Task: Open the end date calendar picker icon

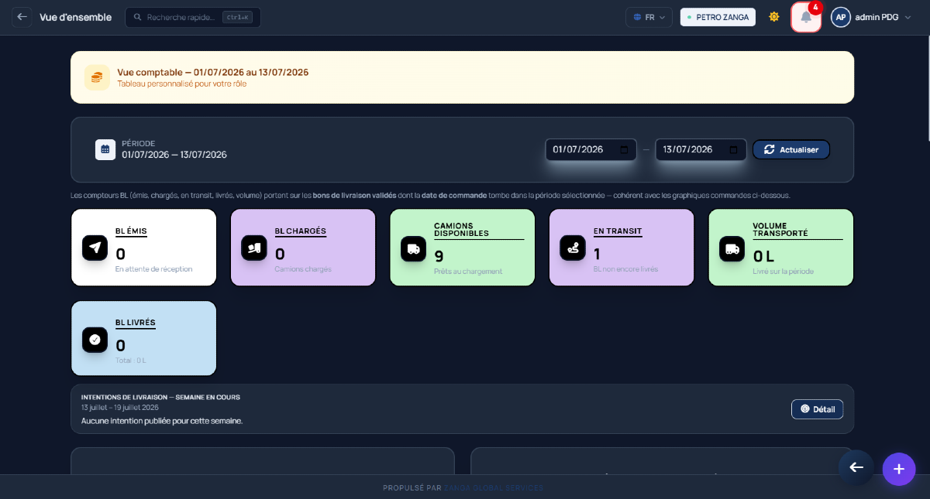Action: [x=734, y=149]
